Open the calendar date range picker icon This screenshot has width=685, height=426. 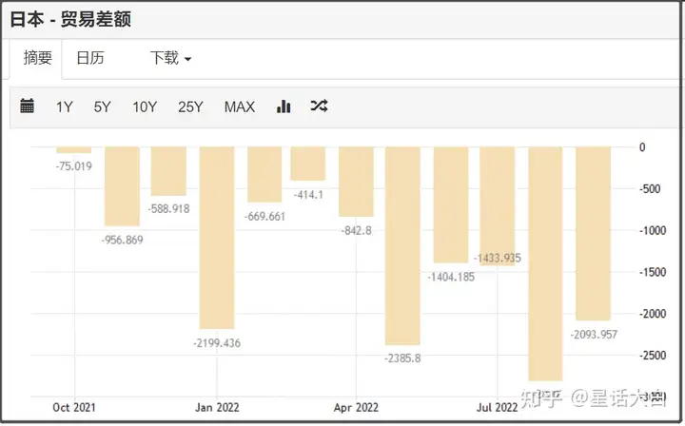tap(28, 106)
